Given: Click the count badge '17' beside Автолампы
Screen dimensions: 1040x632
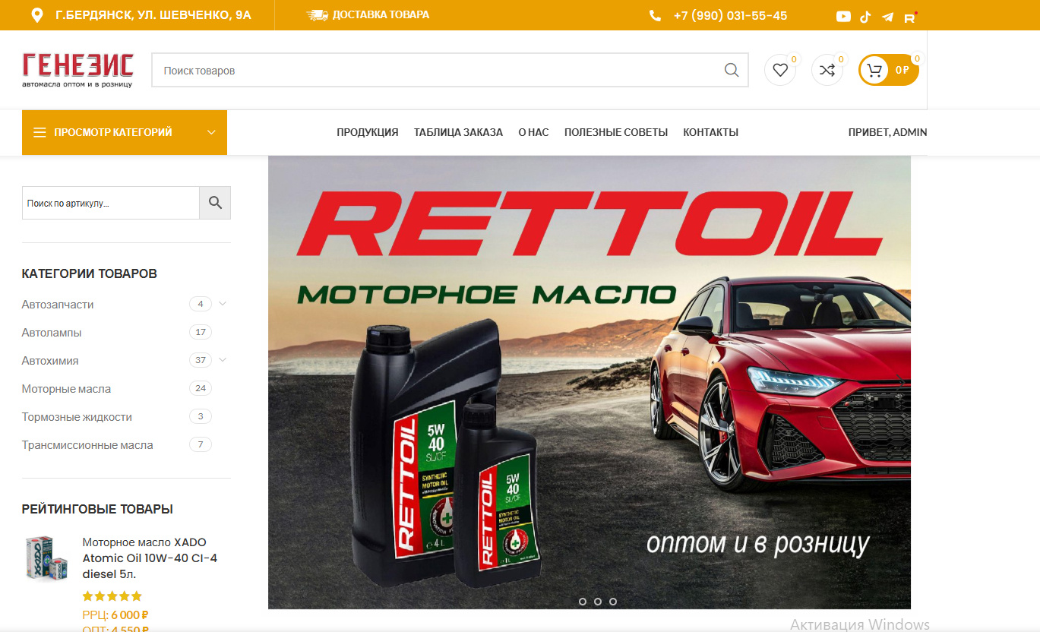Looking at the screenshot, I should click(201, 332).
